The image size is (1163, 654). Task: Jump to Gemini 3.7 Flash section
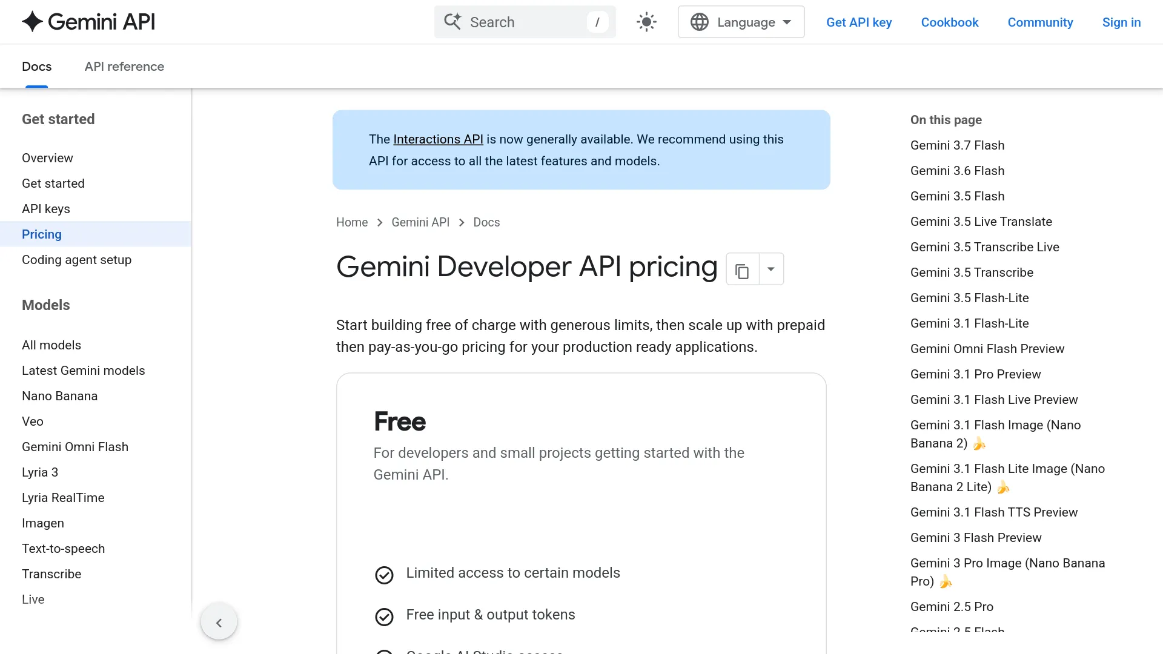957,145
